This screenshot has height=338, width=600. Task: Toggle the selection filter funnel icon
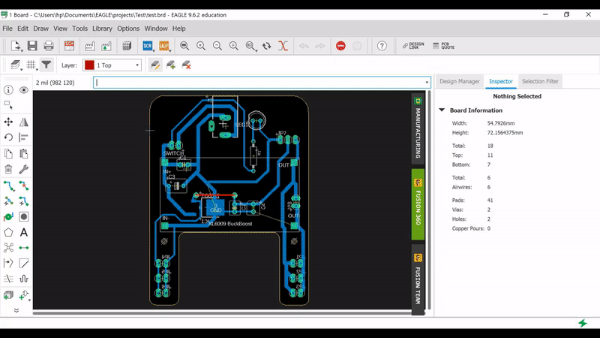click(46, 65)
